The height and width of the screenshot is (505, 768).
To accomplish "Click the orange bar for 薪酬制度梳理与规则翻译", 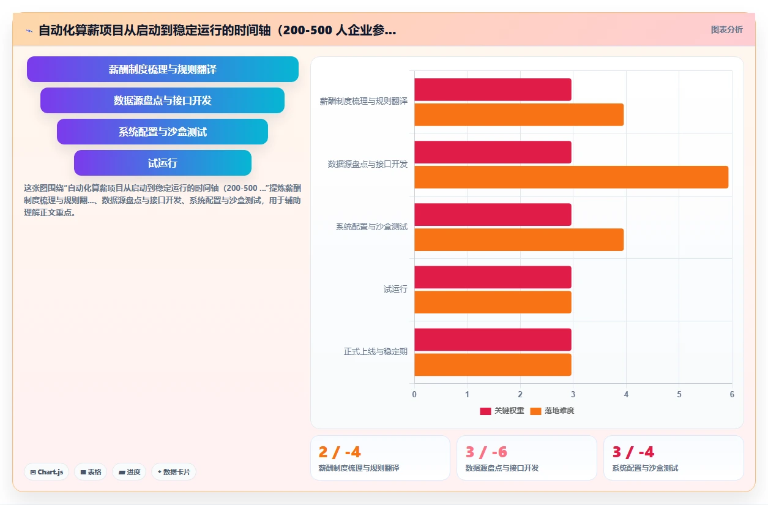I will tap(519, 115).
